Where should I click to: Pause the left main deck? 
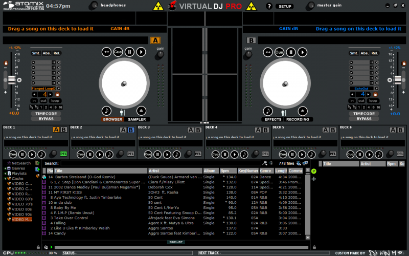[129, 52]
